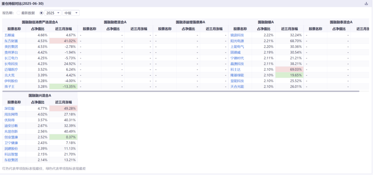This screenshot has height=175, width=373.
Task: Click fund header 国融融兴混合A
Action: 40,95
